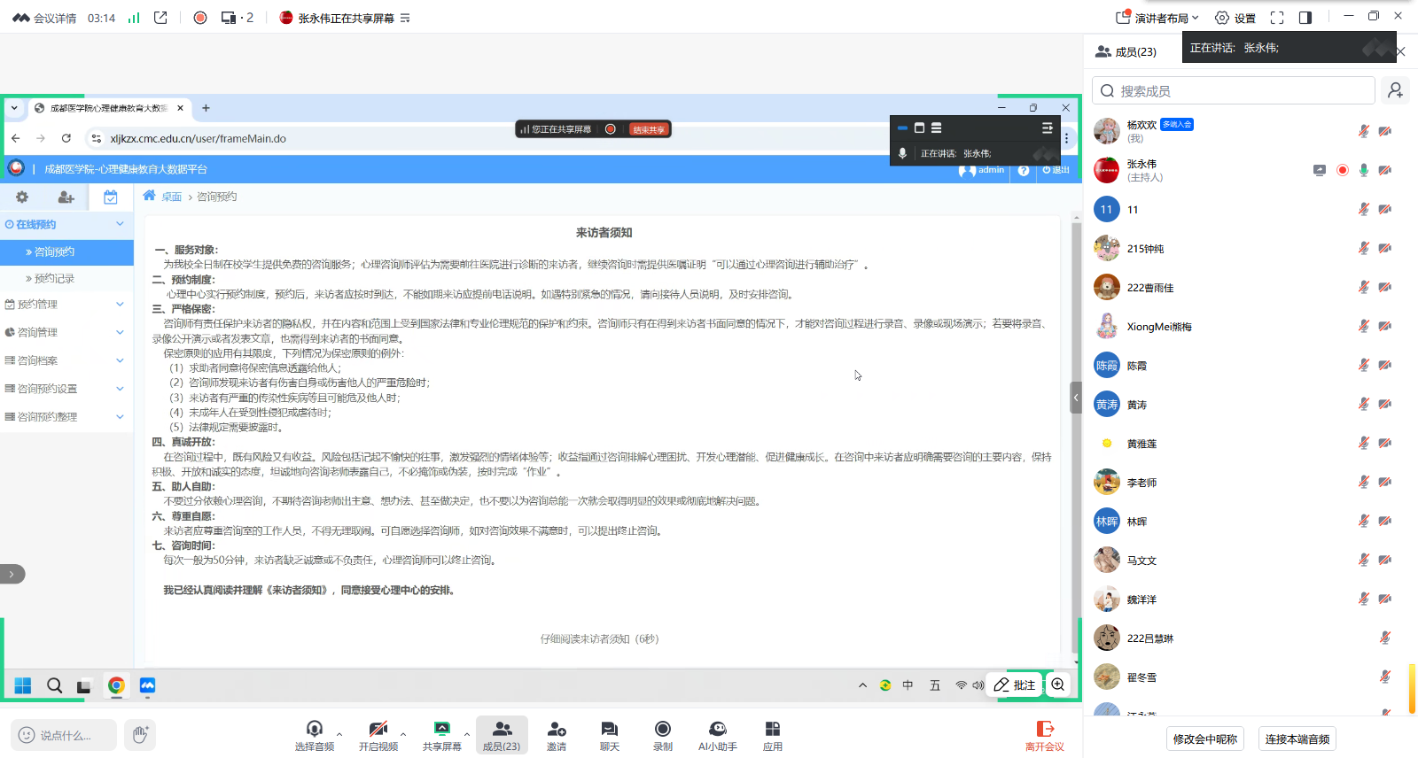Select the 预约记录 sidebar item
Image resolution: width=1418 pixels, height=758 pixels.
click(x=66, y=278)
